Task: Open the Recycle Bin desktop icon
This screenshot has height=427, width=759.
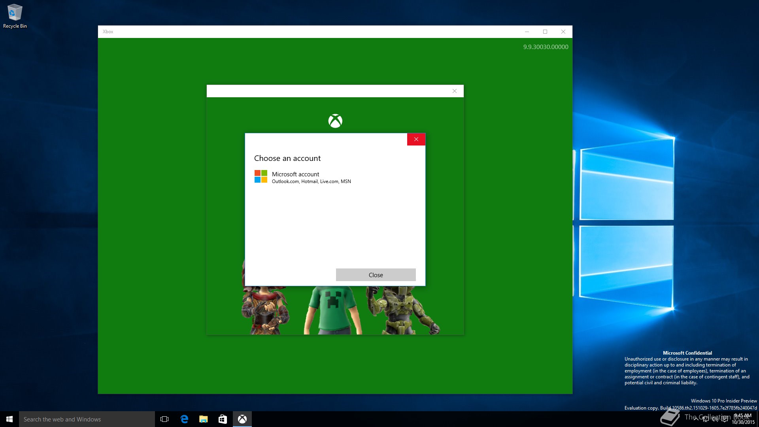Action: (x=15, y=16)
